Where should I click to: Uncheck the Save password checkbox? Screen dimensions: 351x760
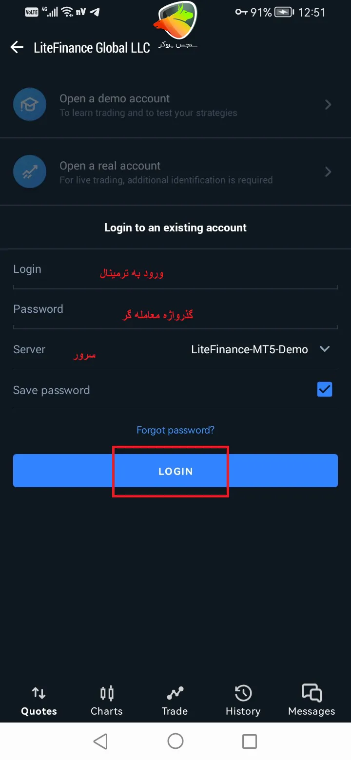pyautogui.click(x=324, y=389)
